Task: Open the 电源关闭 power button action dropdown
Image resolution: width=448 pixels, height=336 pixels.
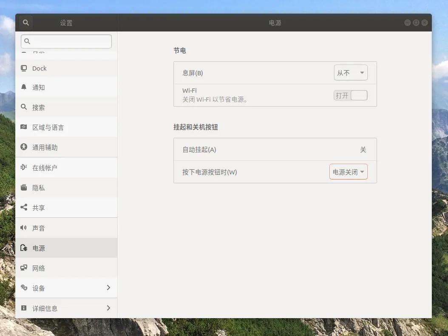Action: tap(348, 172)
